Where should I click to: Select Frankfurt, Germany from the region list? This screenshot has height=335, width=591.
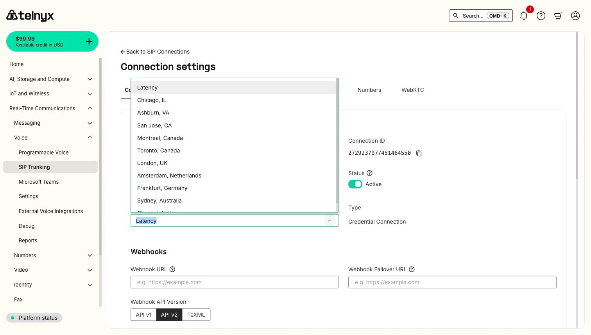(162, 188)
